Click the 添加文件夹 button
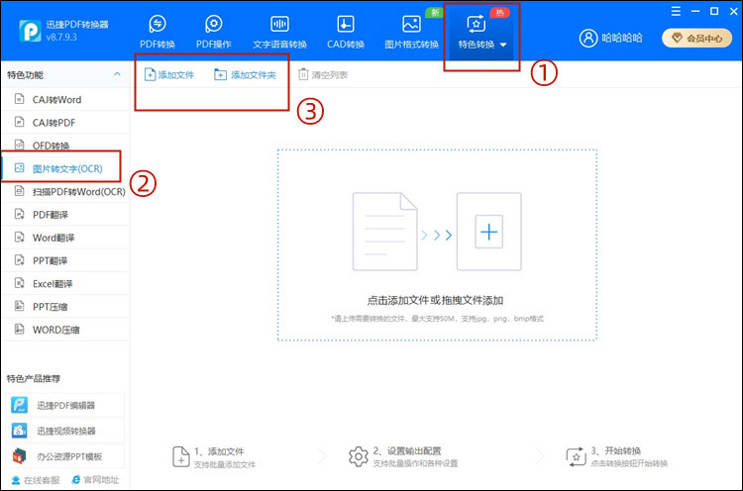 coord(246,75)
